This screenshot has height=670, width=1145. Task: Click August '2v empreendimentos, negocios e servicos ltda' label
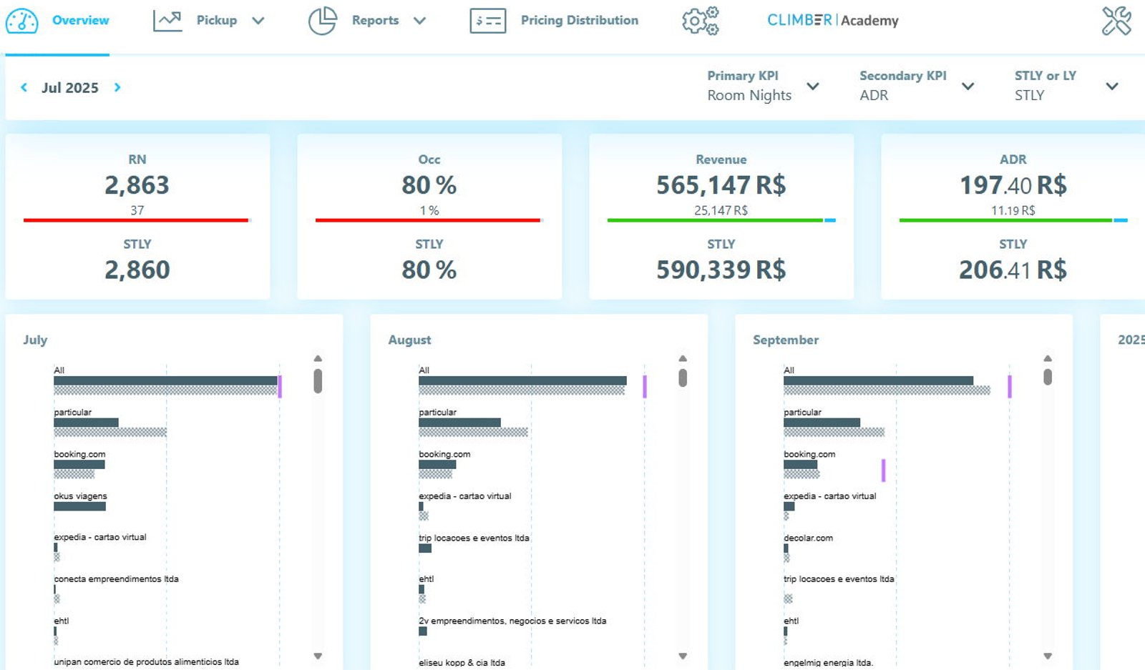click(x=512, y=621)
